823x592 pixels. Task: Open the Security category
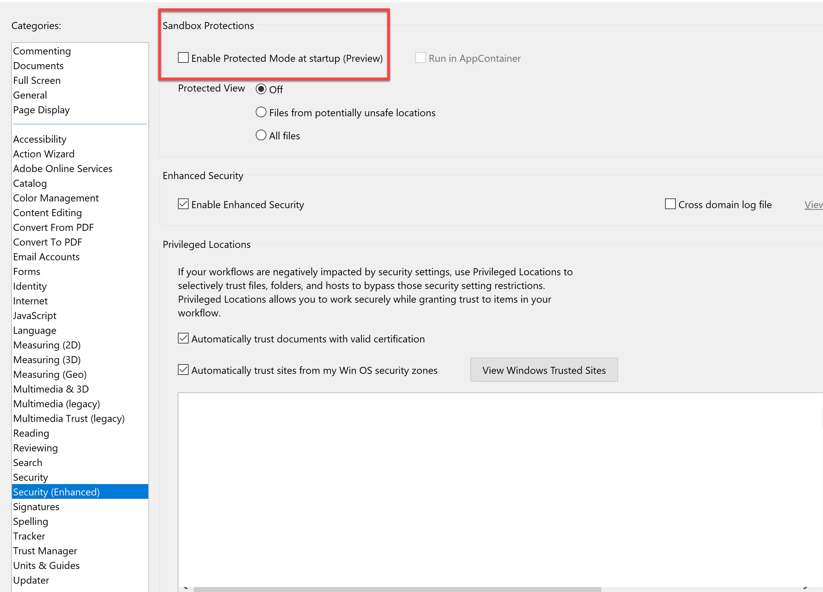click(30, 477)
